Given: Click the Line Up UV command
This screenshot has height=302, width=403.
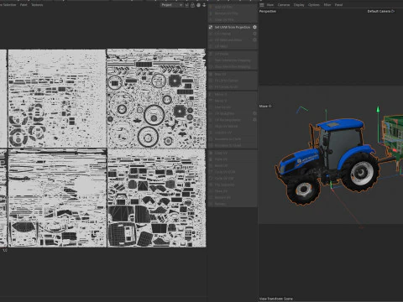Looking at the screenshot, I should pyautogui.click(x=222, y=107).
